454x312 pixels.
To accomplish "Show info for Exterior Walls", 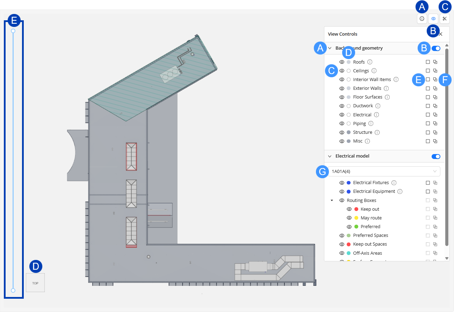I will point(386,88).
